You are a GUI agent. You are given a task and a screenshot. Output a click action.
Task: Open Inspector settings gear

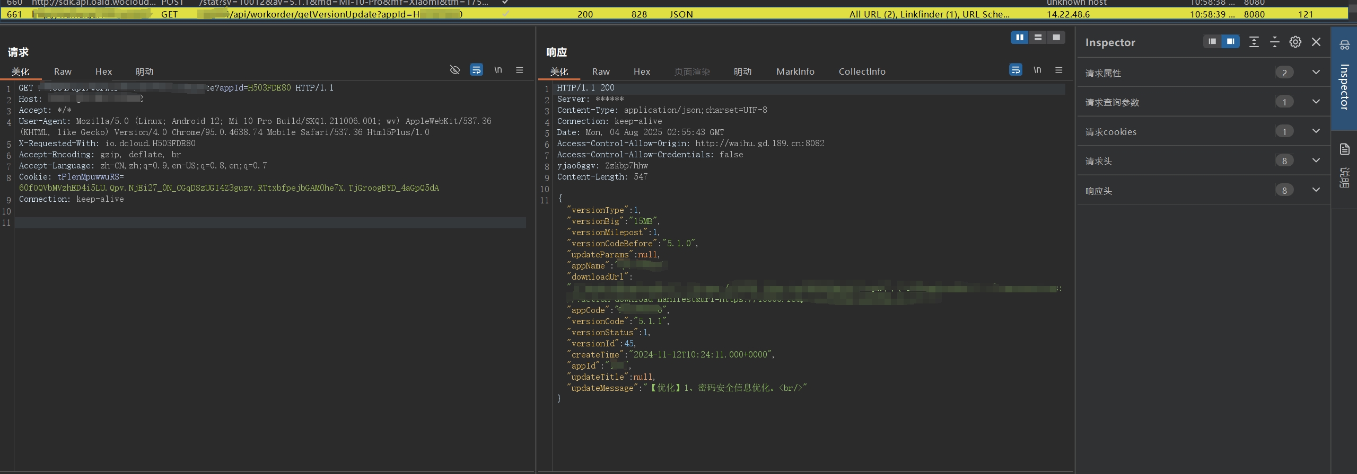1295,42
